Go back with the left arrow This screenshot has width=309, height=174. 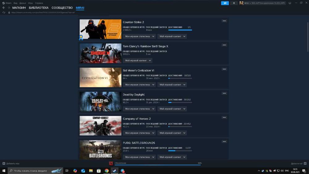point(4,8)
